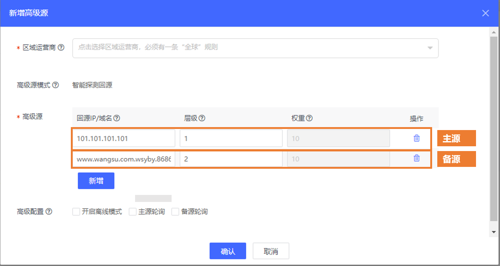Click the 区域运营商 help question icon
This screenshot has height=266, width=500.
click(61, 48)
